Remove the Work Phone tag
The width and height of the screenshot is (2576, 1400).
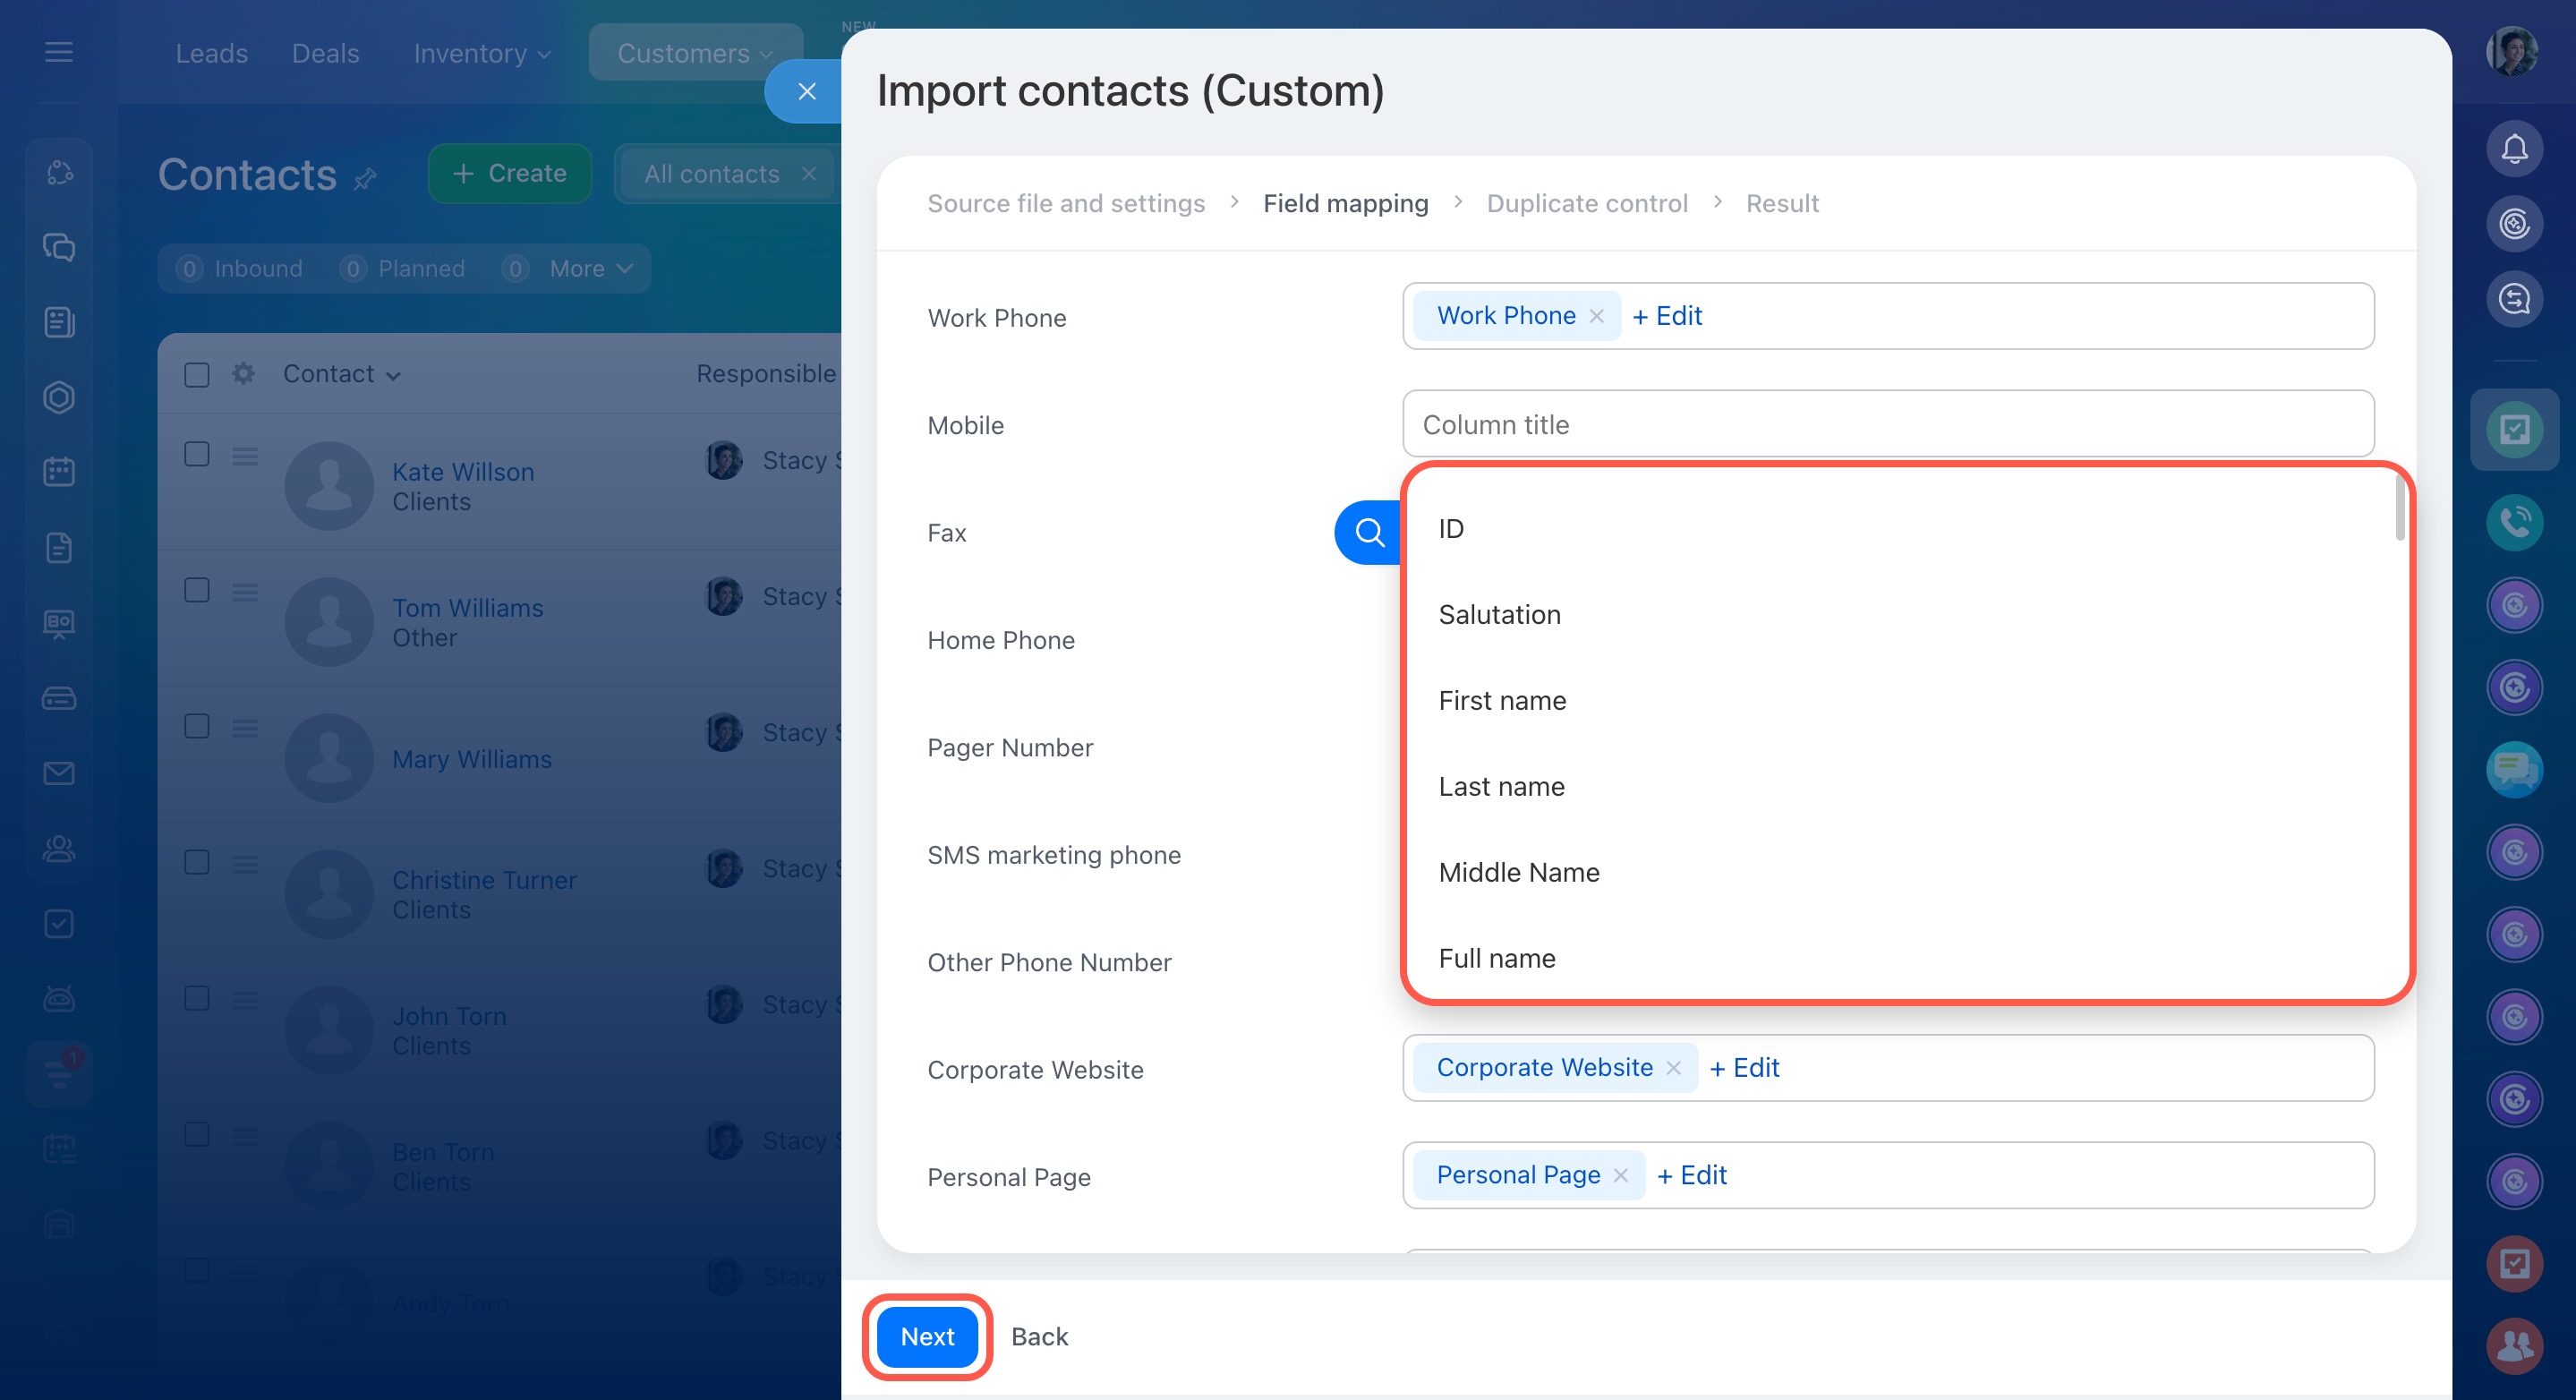coord(1597,316)
